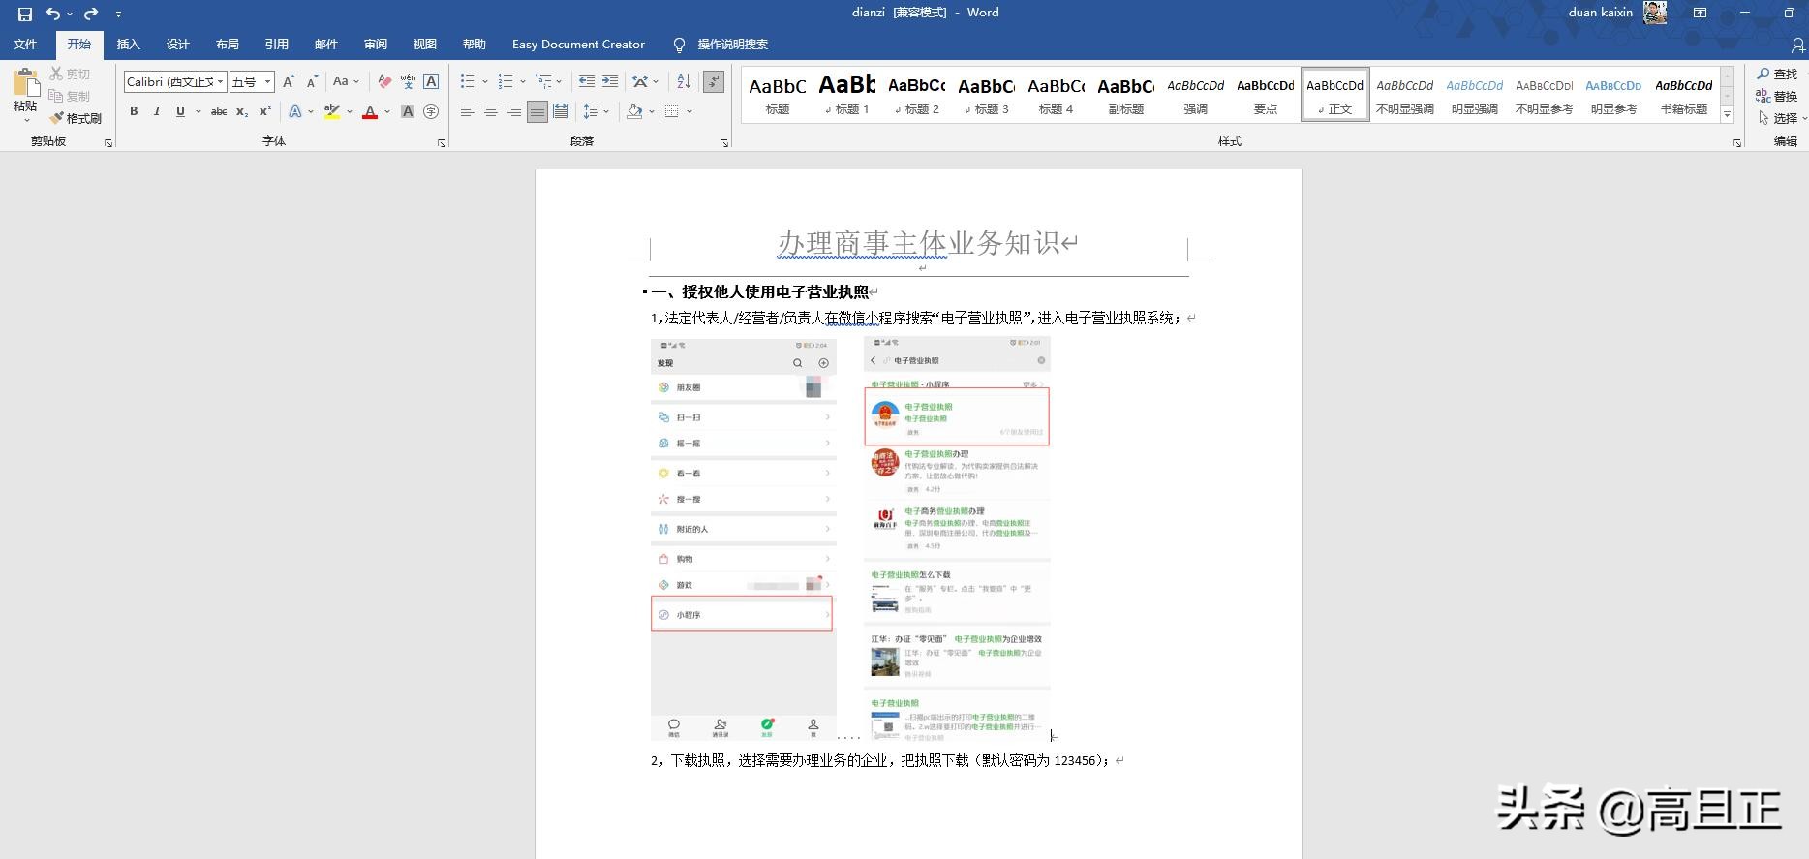Toggle show/hide paragraph marks button
Screen dimensions: 1809x859
(714, 82)
